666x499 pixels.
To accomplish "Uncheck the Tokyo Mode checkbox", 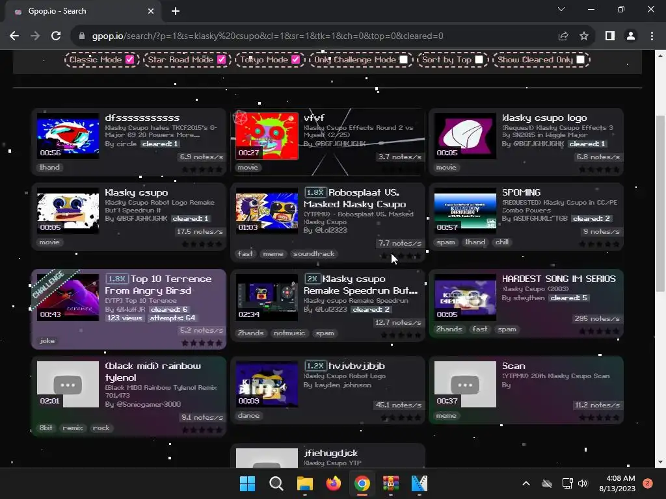I will (296, 59).
